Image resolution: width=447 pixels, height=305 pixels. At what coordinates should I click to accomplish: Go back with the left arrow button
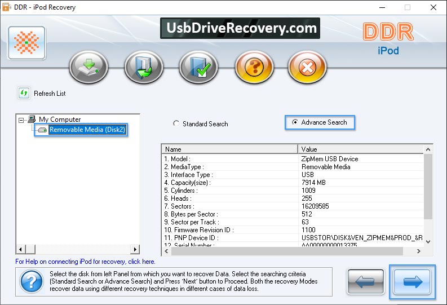[x=365, y=282]
